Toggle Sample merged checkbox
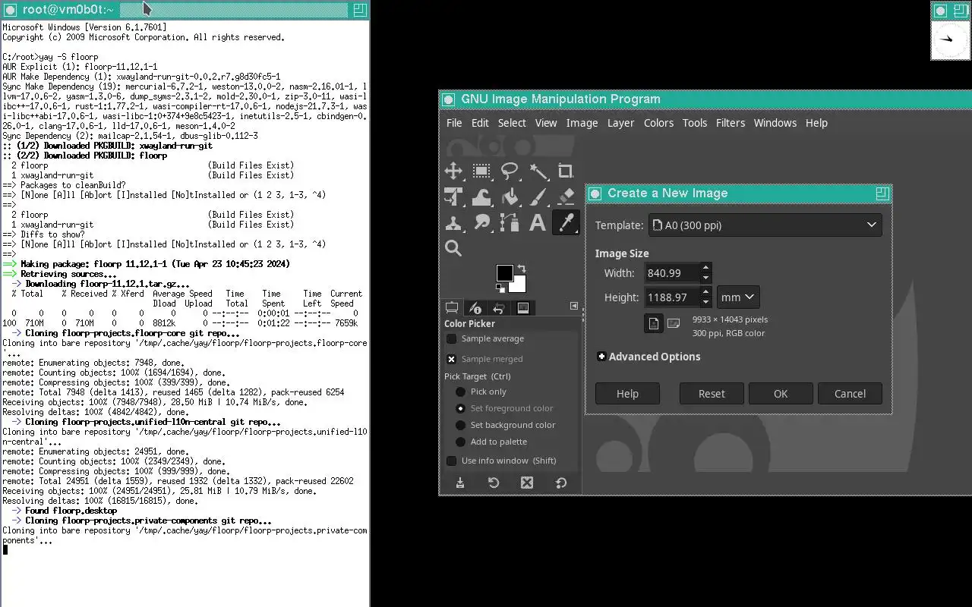 tap(452, 359)
